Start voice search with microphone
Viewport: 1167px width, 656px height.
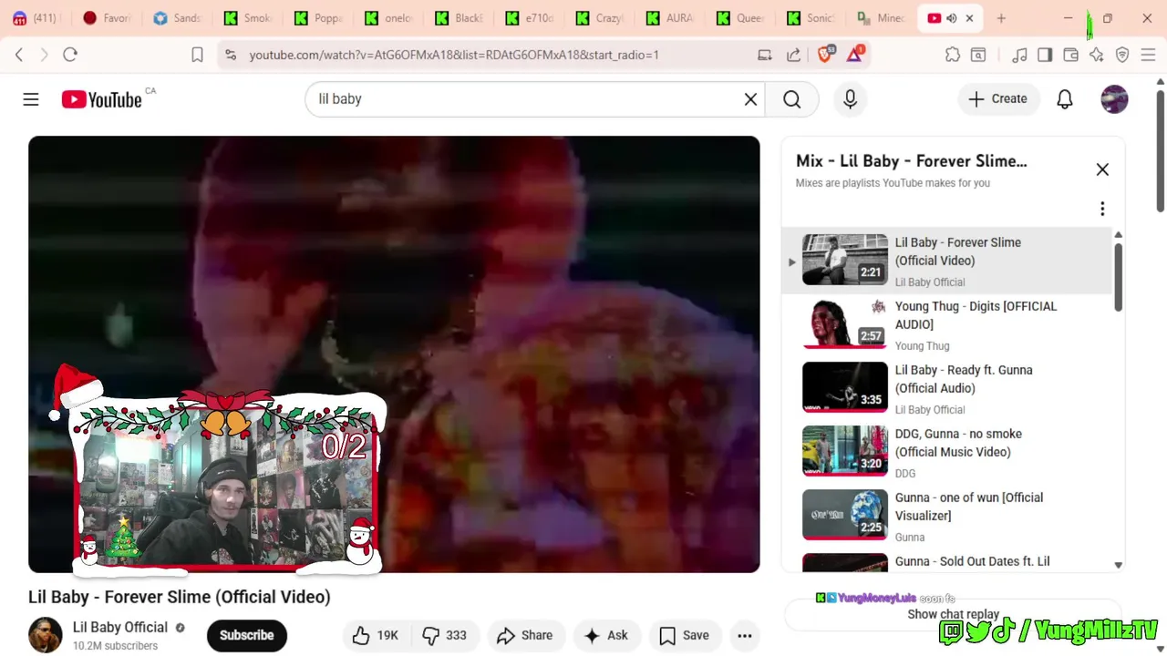pyautogui.click(x=850, y=99)
